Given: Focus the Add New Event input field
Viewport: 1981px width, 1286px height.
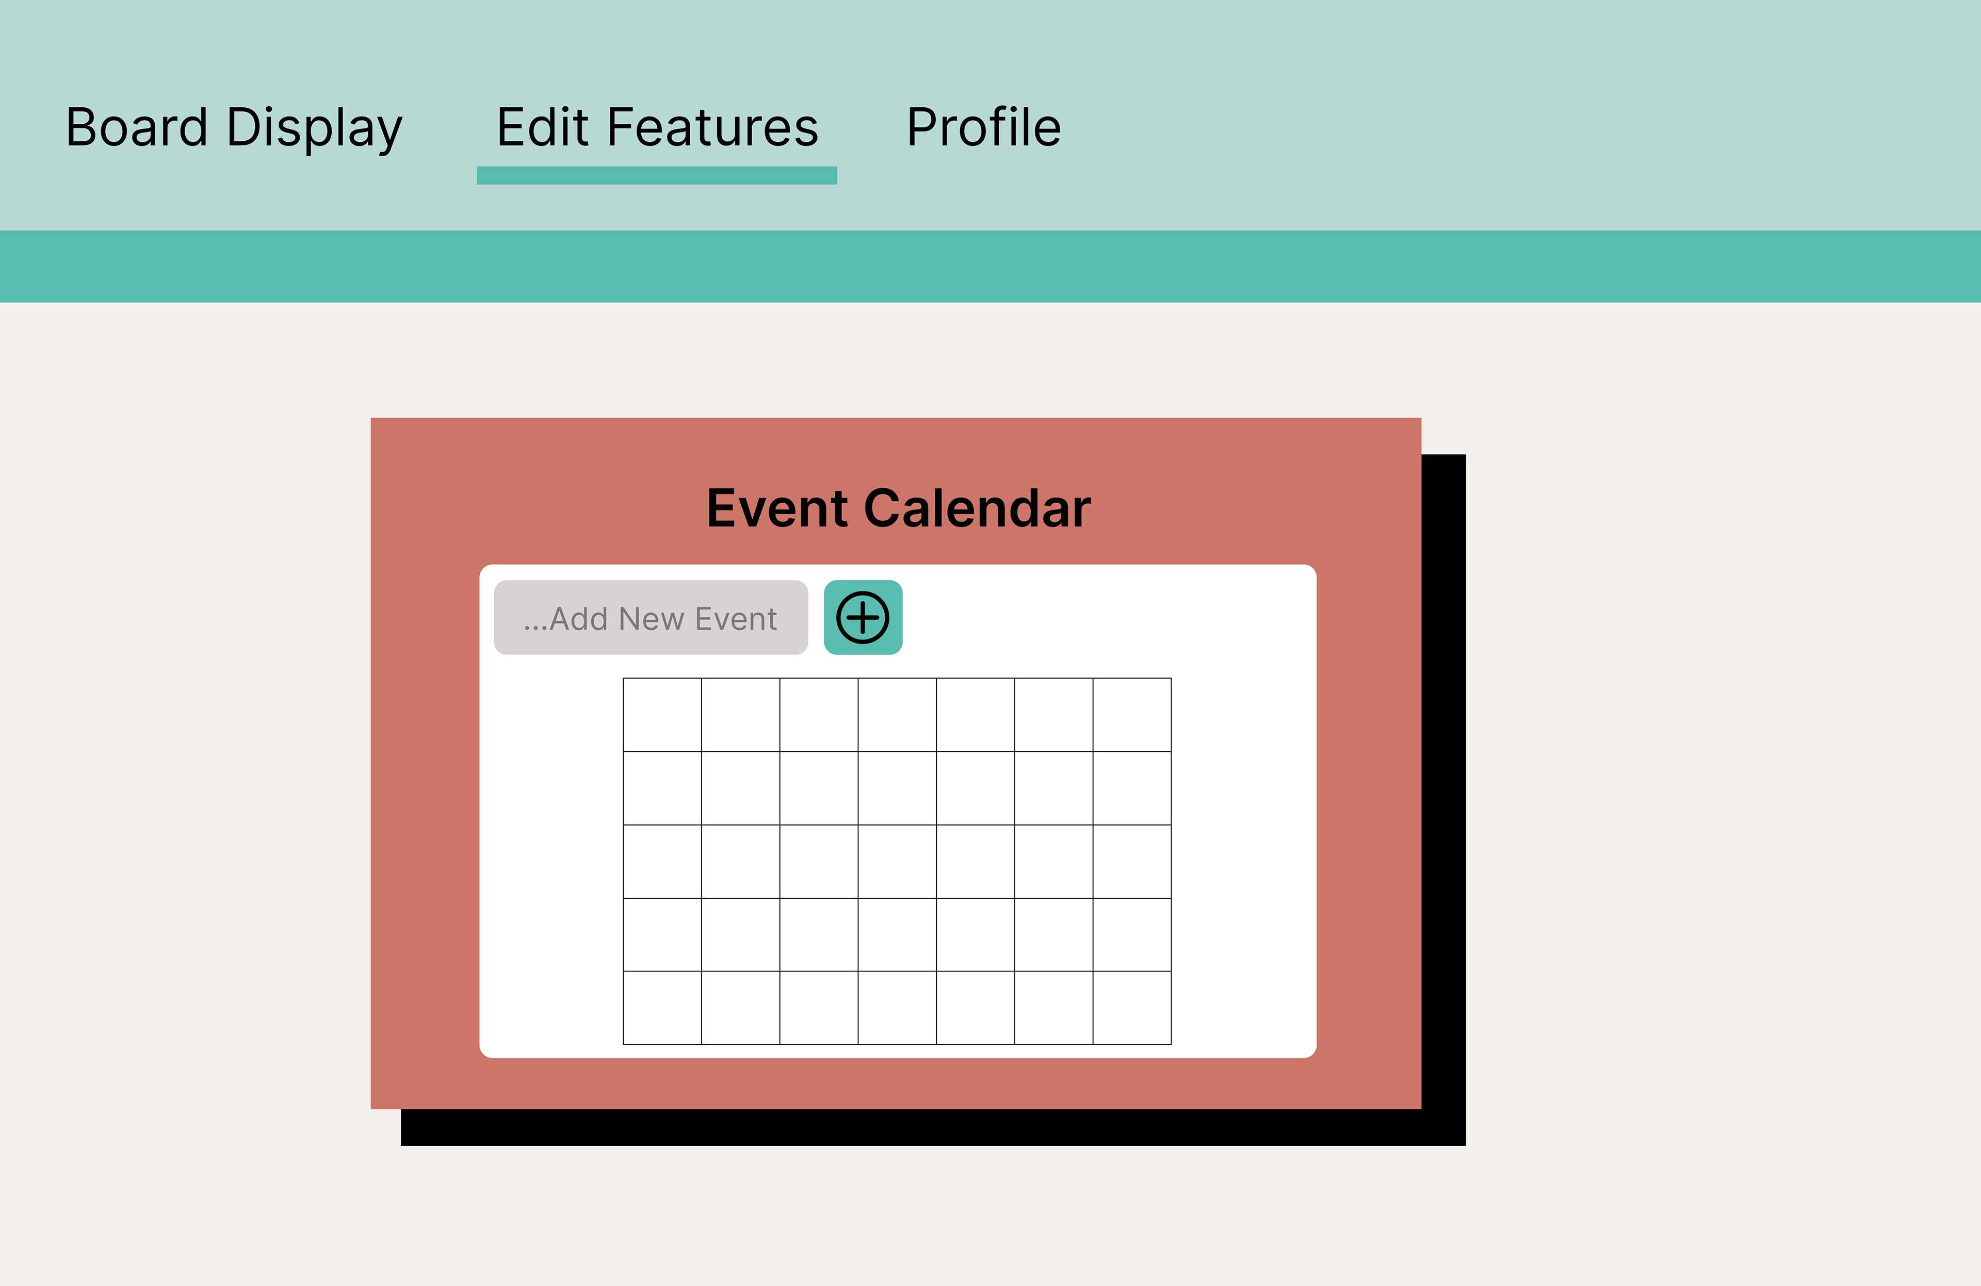Looking at the screenshot, I should pos(650,618).
